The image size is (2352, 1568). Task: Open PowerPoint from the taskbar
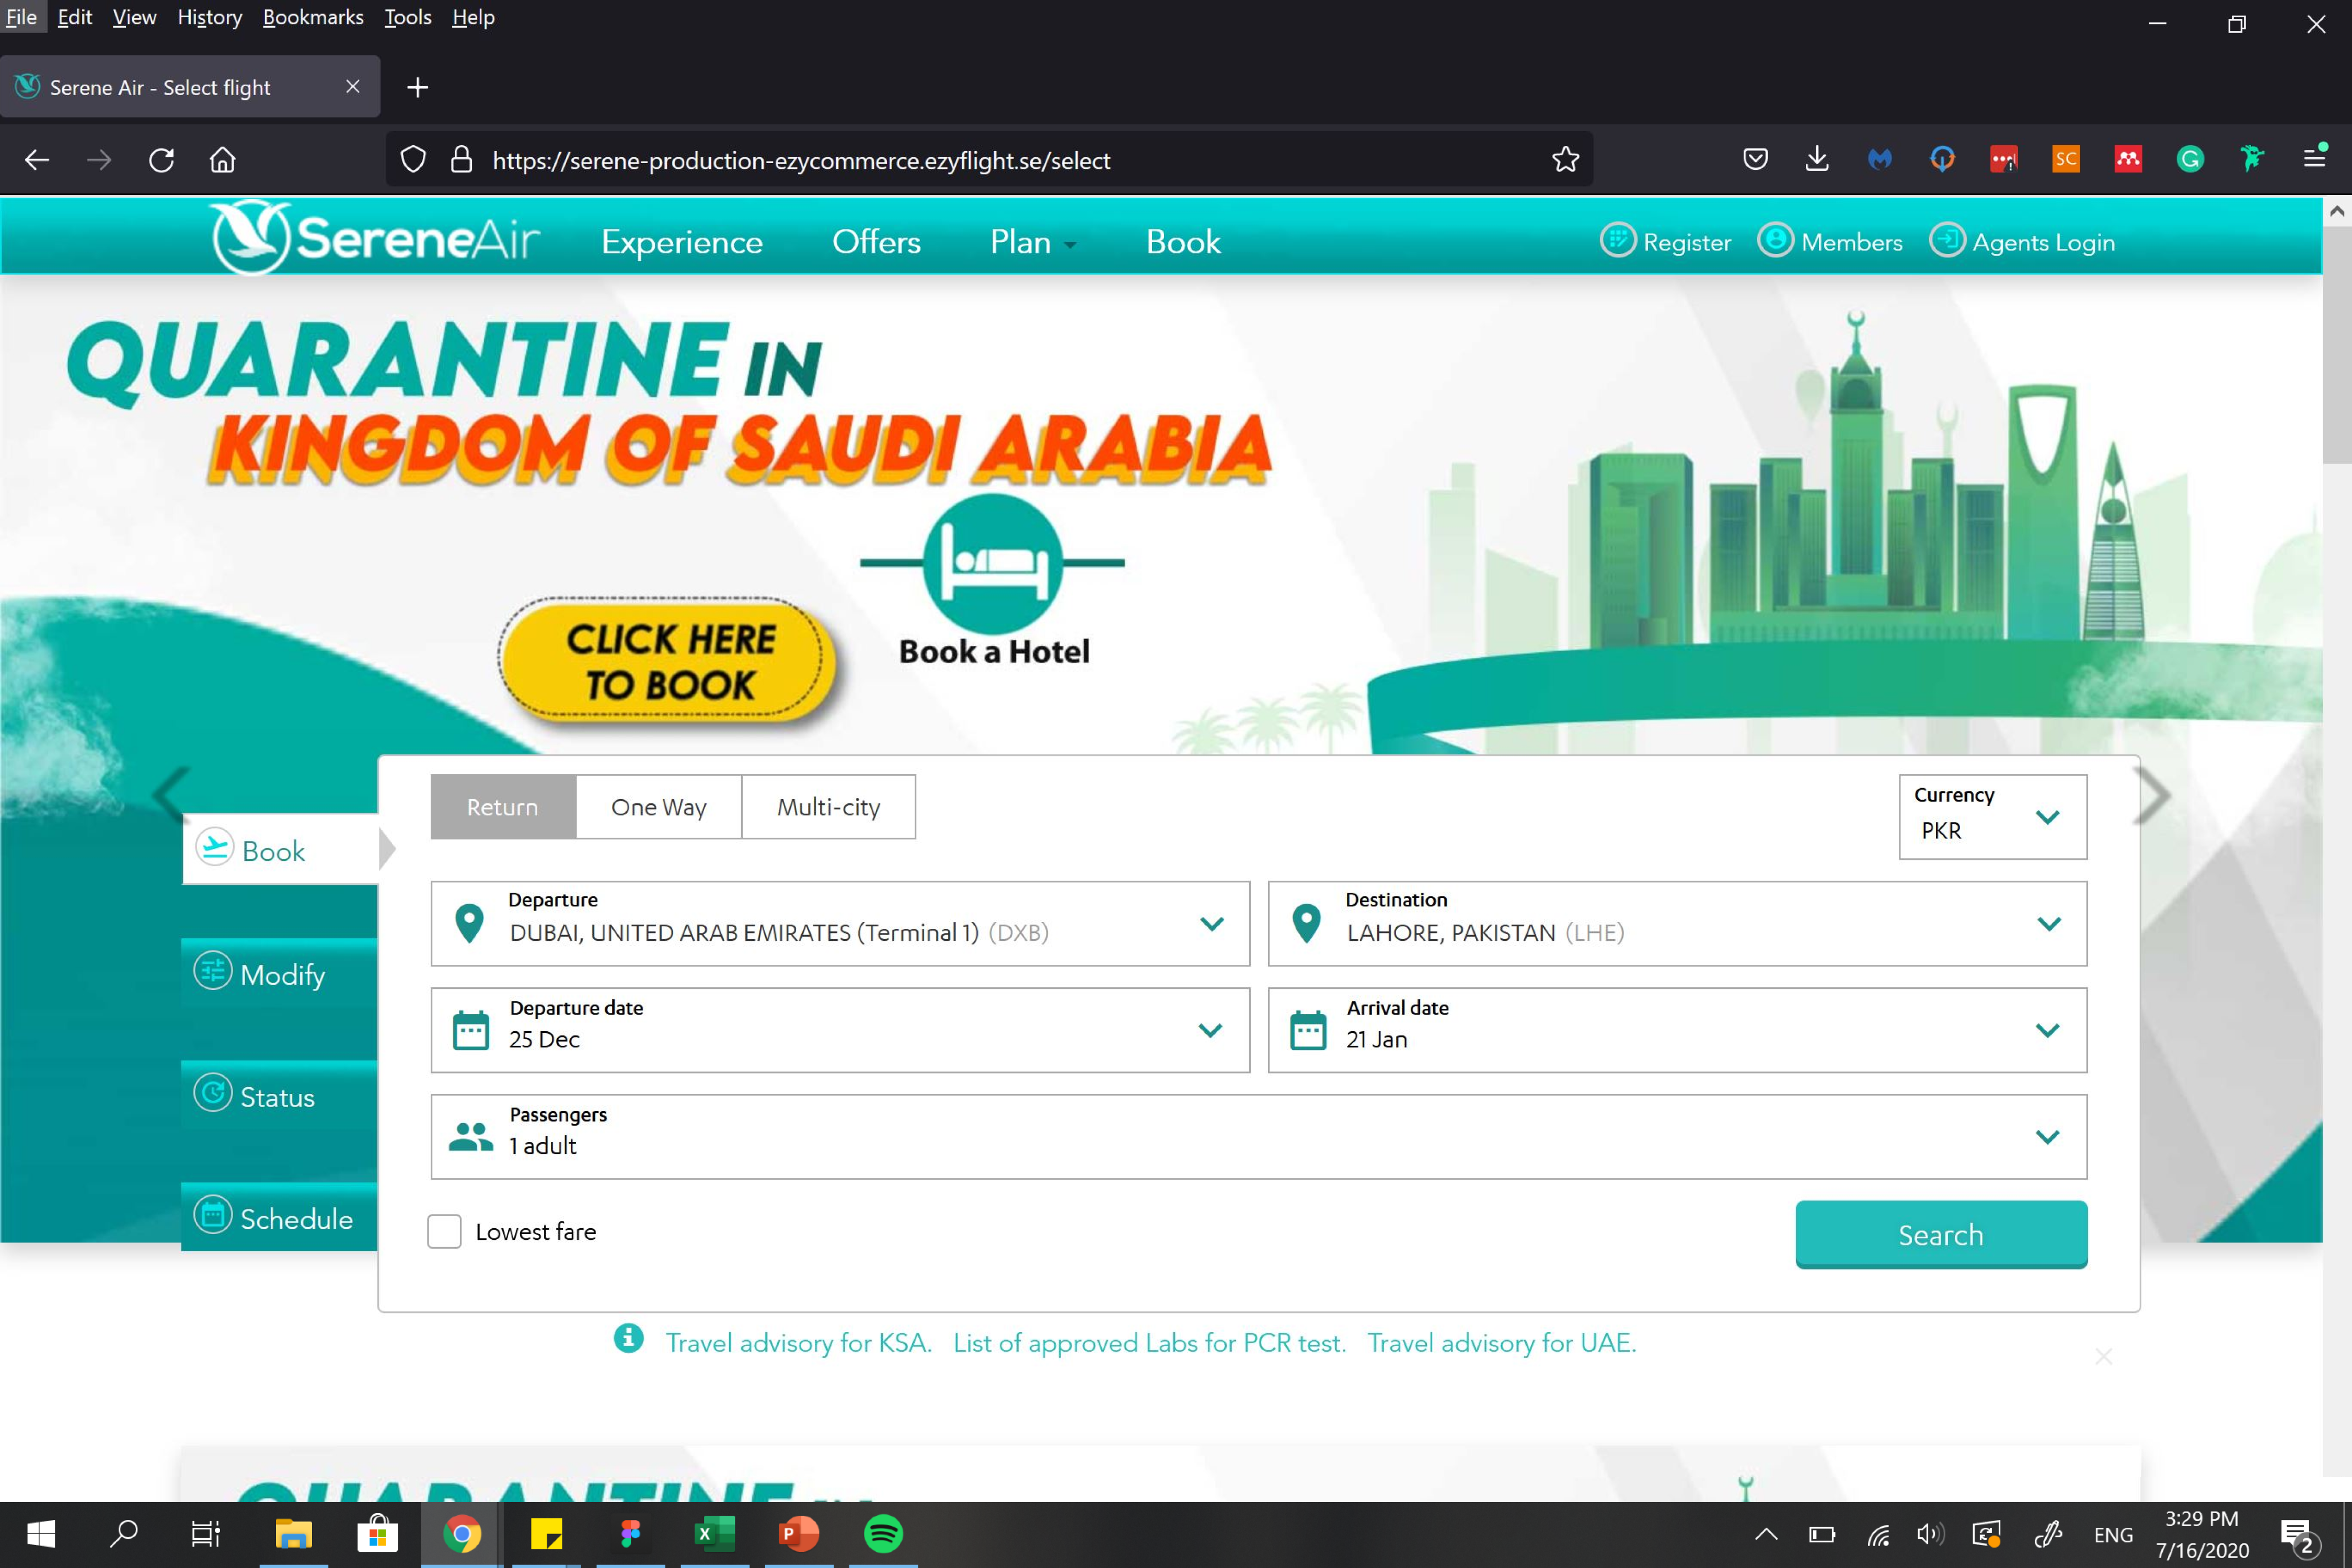coord(798,1533)
